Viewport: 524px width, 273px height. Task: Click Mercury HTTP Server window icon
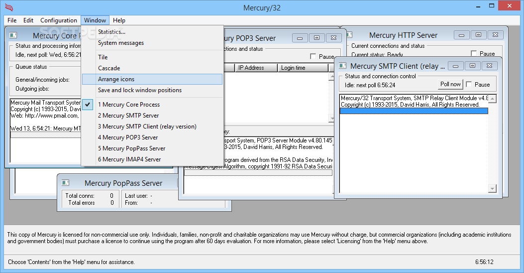click(349, 35)
